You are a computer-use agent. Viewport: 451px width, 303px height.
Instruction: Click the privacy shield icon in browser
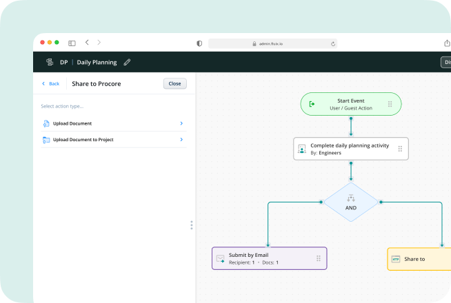coord(199,43)
